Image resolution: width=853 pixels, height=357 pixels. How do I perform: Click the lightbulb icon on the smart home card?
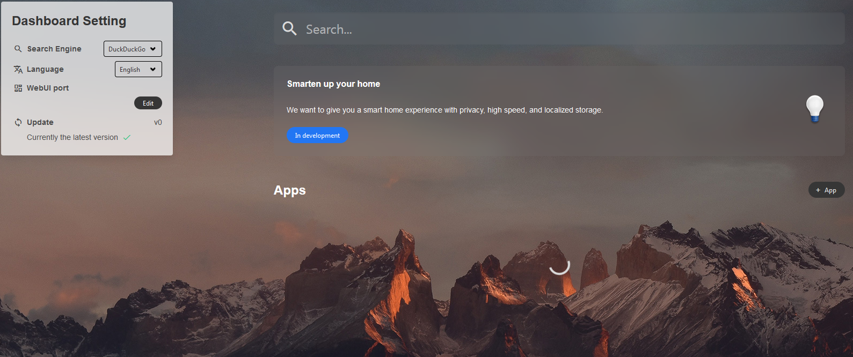pos(814,109)
